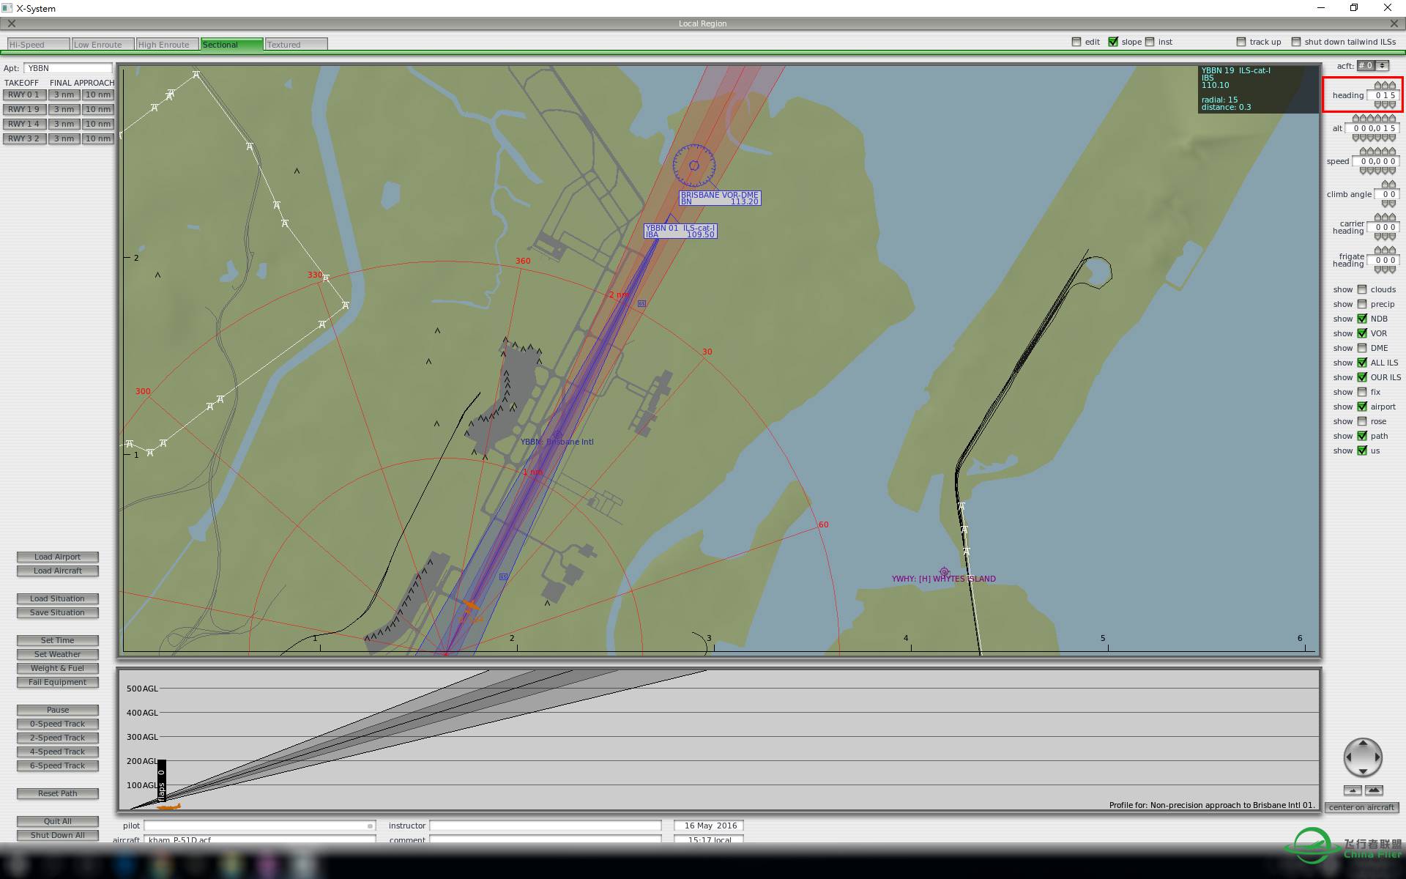Decrease carrier heading ones digit down arrow
The width and height of the screenshot is (1406, 879).
click(1392, 237)
